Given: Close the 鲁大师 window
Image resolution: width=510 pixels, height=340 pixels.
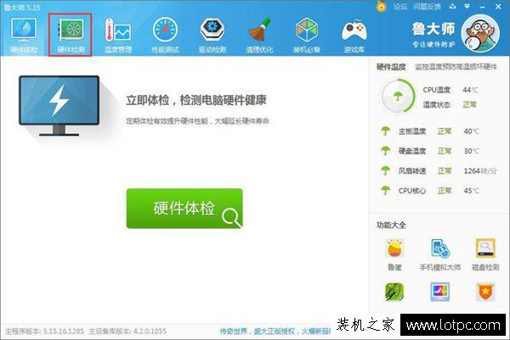Looking at the screenshot, I should click(498, 7).
